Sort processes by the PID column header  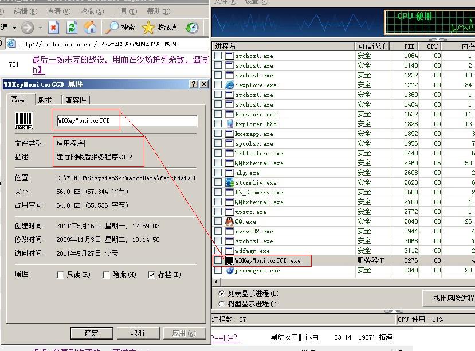(405, 46)
